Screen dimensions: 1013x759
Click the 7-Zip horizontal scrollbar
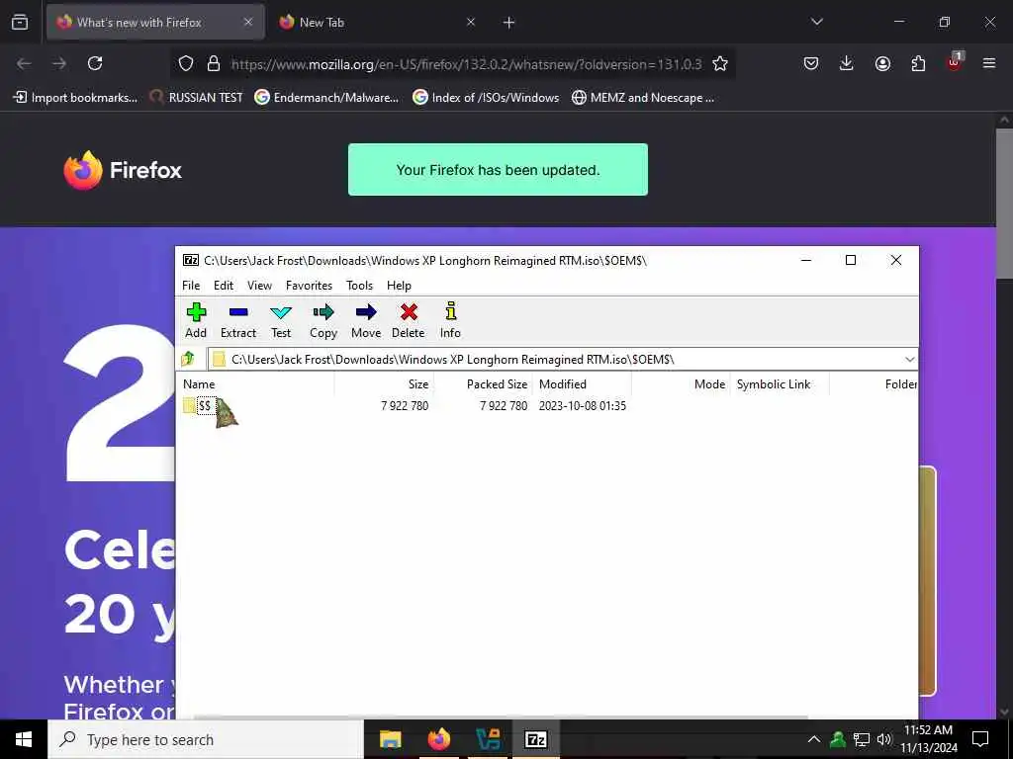pyautogui.click(x=501, y=717)
